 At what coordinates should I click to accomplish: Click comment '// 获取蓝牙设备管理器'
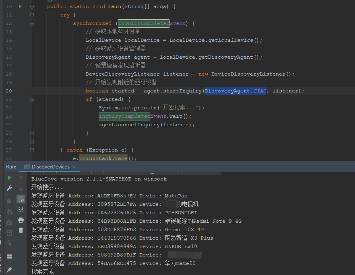[x=116, y=49]
